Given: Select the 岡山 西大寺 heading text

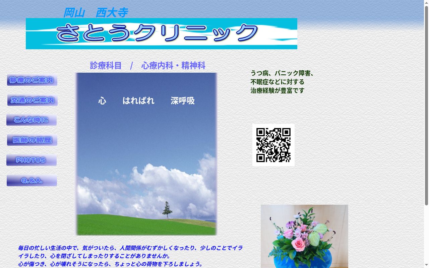Looking at the screenshot, I should (96, 13).
